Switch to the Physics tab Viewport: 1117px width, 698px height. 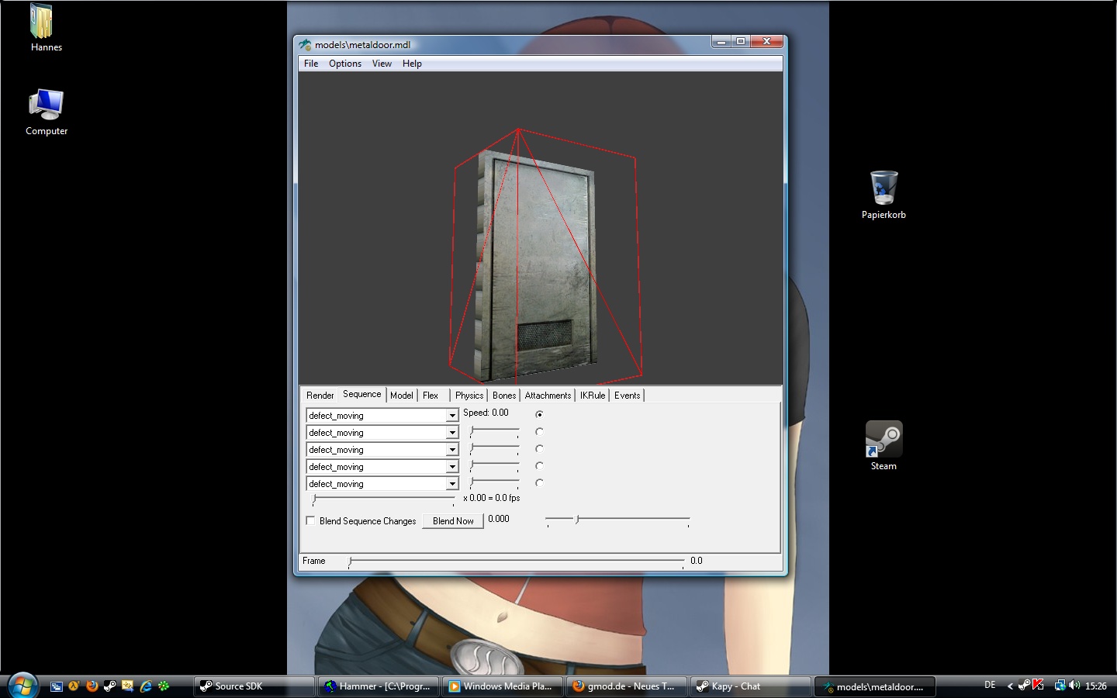[x=469, y=396]
